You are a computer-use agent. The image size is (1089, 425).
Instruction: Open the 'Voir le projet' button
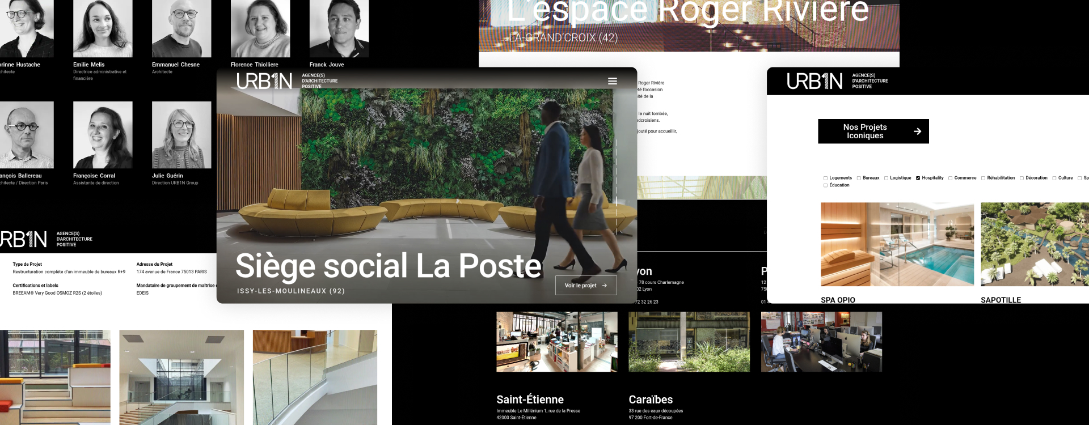(x=586, y=286)
